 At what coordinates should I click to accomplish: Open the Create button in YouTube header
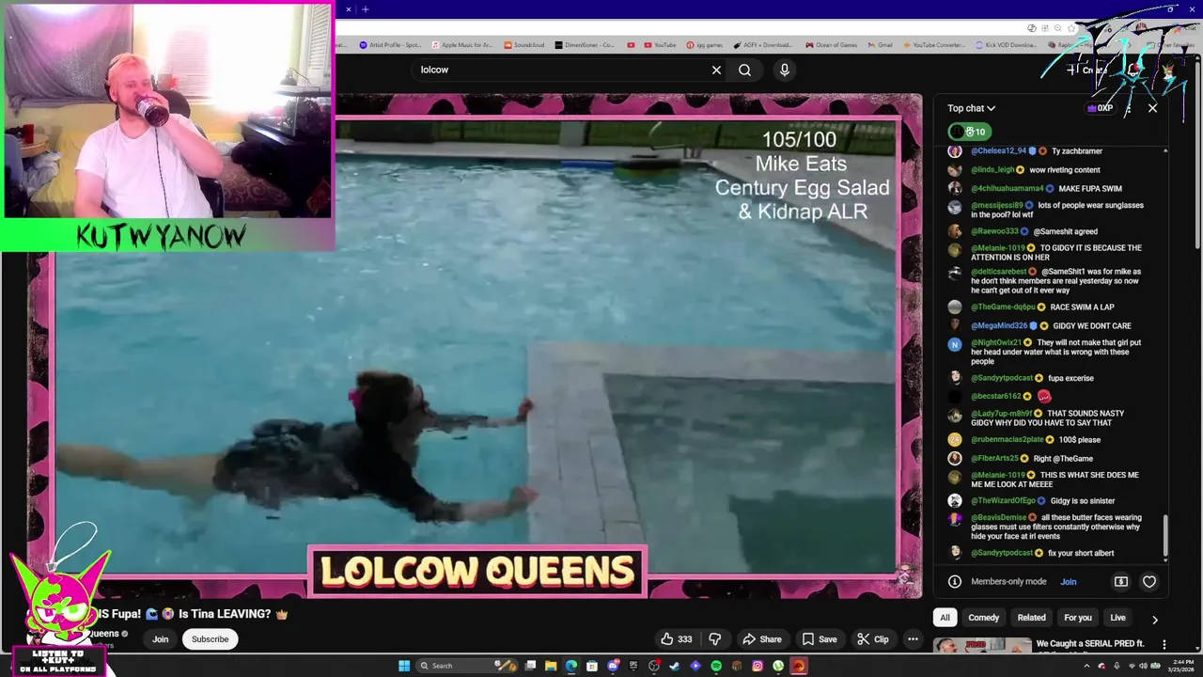1086,70
